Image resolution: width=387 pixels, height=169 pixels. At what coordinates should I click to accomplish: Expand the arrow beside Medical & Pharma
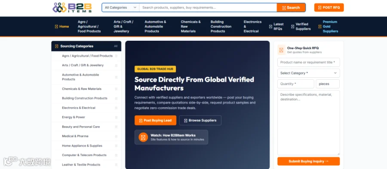[116, 136]
